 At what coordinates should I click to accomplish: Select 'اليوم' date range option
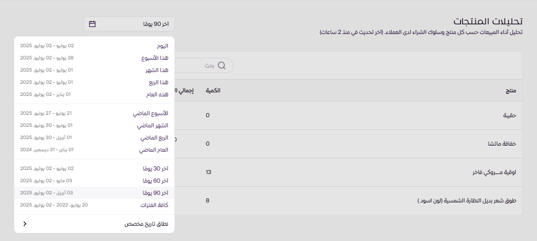[94, 46]
